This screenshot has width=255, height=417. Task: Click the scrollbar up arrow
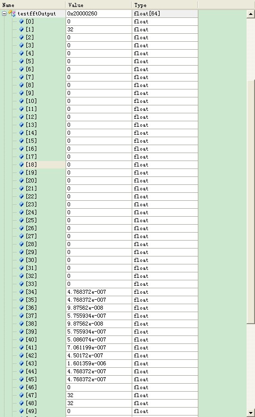pos(251,14)
